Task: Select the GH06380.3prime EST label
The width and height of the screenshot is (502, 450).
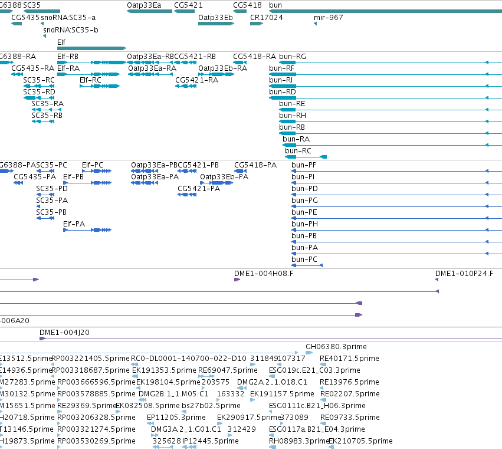Action: 336,347
